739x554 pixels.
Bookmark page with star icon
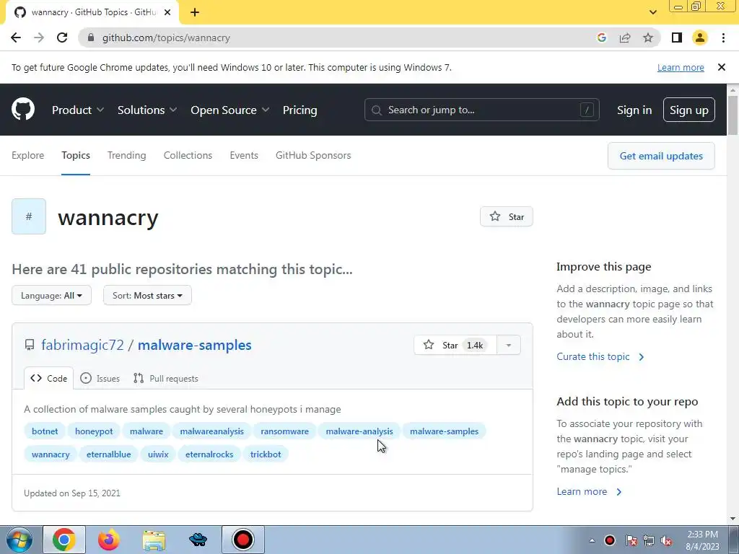(x=648, y=38)
